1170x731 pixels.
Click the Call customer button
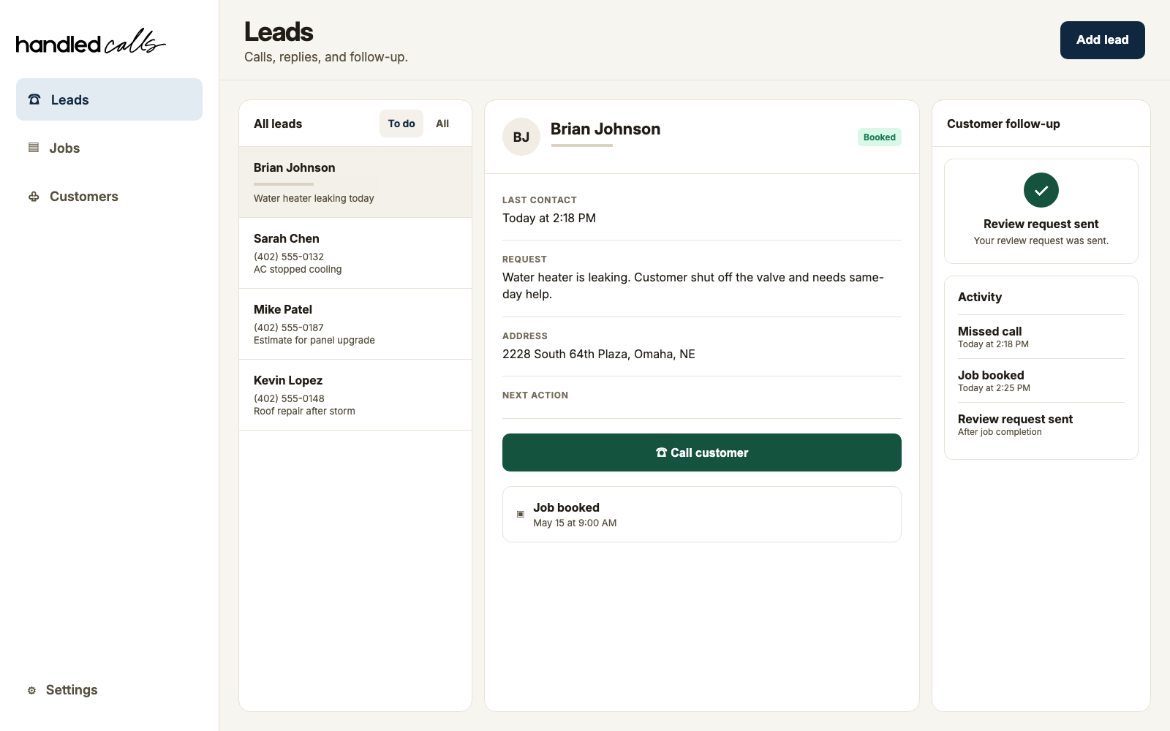702,452
